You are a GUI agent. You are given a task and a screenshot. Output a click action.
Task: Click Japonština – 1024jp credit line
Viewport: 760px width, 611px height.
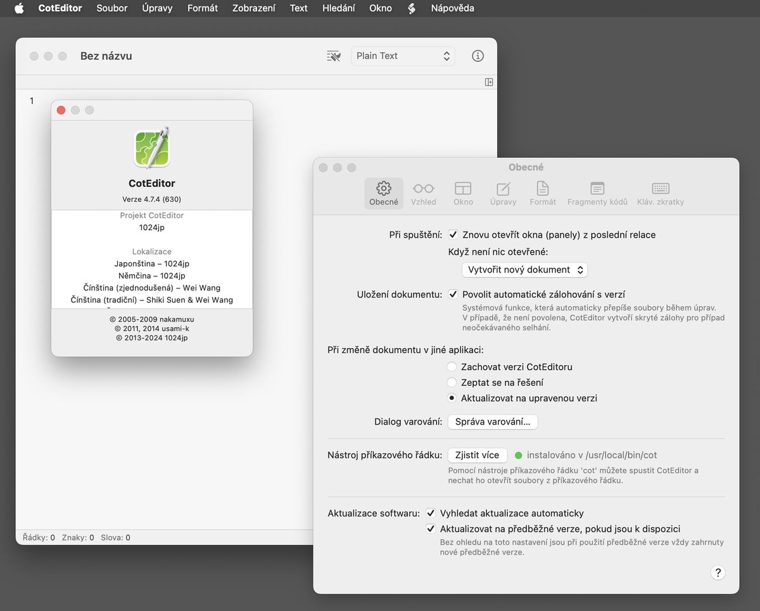coord(152,264)
